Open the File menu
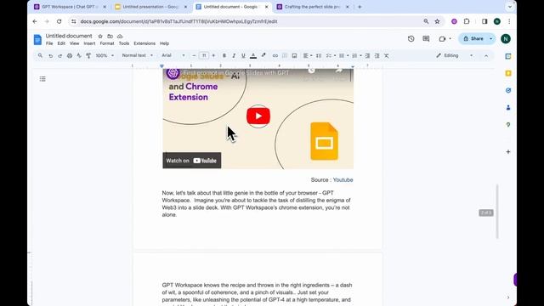Image resolution: width=544 pixels, height=306 pixels. click(x=49, y=43)
